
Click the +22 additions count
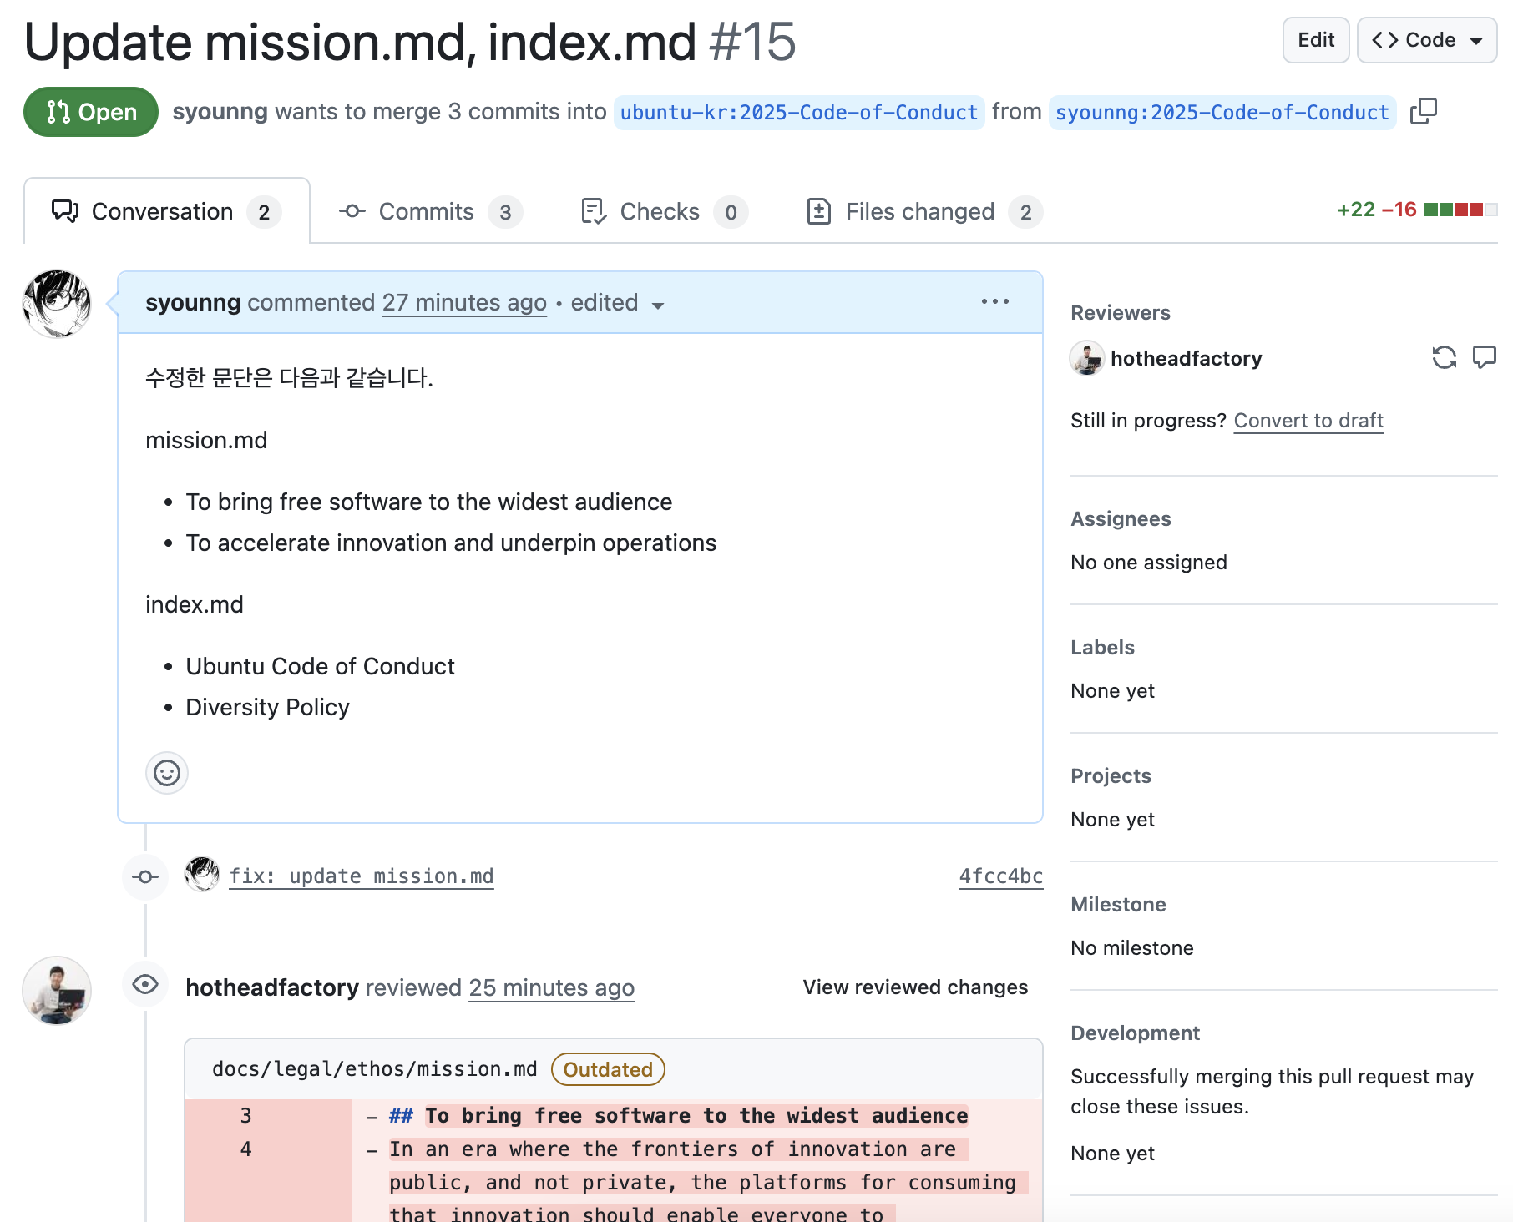1356,210
